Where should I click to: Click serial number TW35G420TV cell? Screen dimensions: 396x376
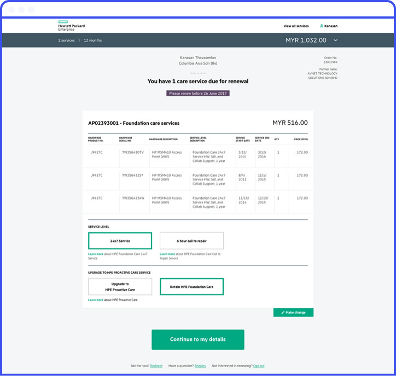(133, 152)
